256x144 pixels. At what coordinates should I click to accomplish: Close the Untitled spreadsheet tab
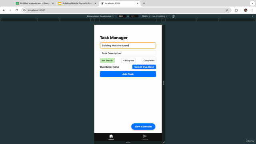point(53,3)
